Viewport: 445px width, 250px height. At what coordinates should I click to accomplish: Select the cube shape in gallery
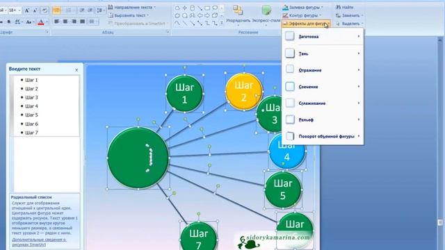pyautogui.click(x=215, y=16)
